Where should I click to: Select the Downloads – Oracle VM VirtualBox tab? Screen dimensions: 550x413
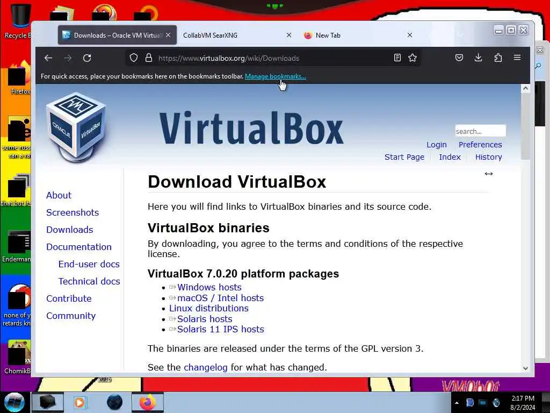117,35
